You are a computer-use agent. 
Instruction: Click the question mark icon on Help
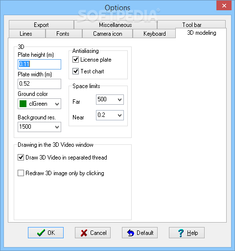point(181,233)
